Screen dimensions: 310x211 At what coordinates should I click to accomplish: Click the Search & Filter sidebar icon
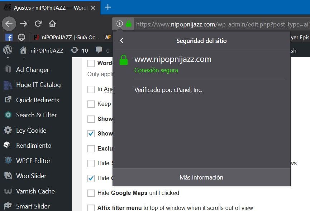click(x=8, y=115)
